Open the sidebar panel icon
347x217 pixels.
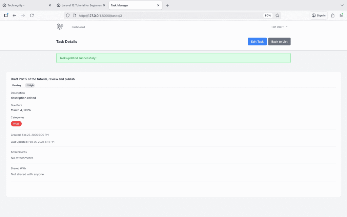tap(6, 15)
